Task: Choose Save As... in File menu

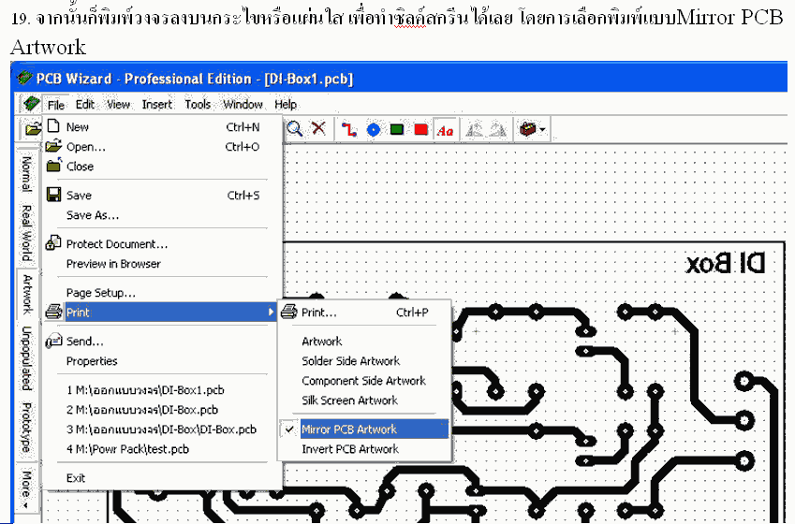Action: pyautogui.click(x=162, y=215)
